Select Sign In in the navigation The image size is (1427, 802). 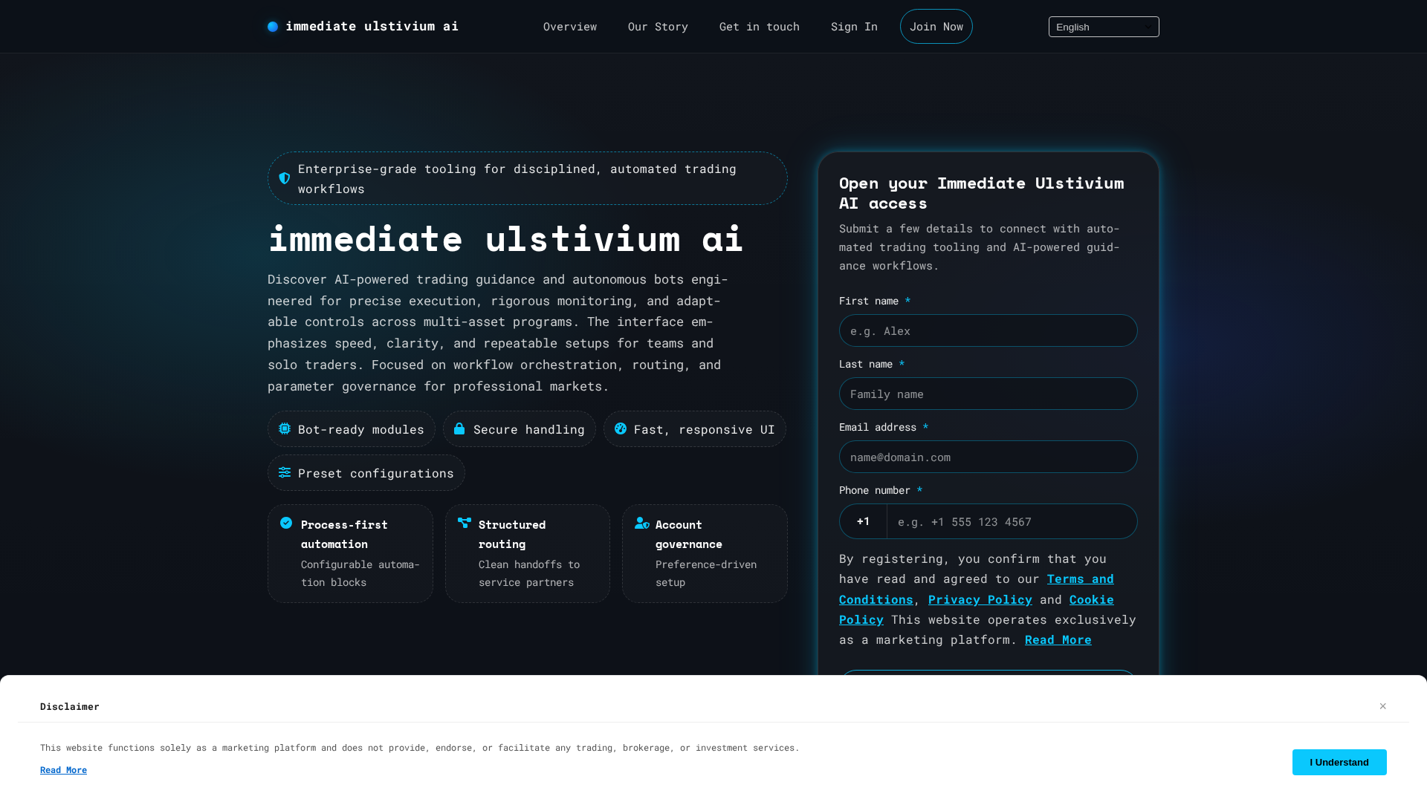(854, 27)
